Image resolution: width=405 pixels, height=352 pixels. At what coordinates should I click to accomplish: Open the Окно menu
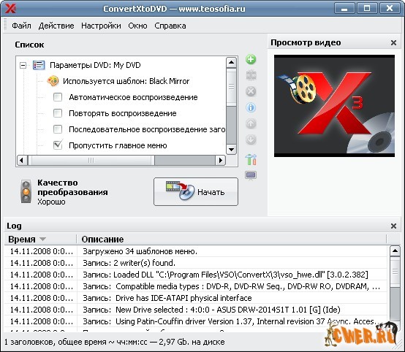coord(137,26)
